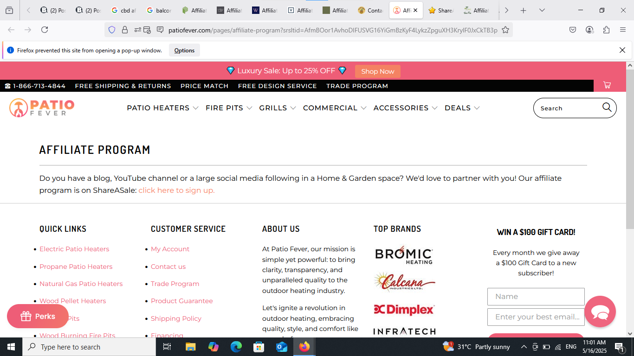634x356 pixels.
Task: Open the Windows Start menu
Action: 11,347
